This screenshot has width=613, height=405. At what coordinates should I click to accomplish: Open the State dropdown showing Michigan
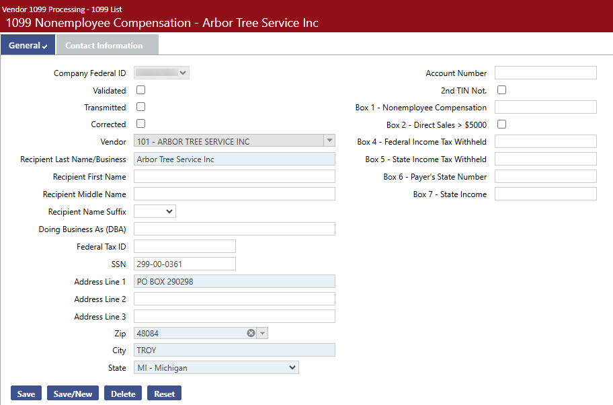point(216,367)
